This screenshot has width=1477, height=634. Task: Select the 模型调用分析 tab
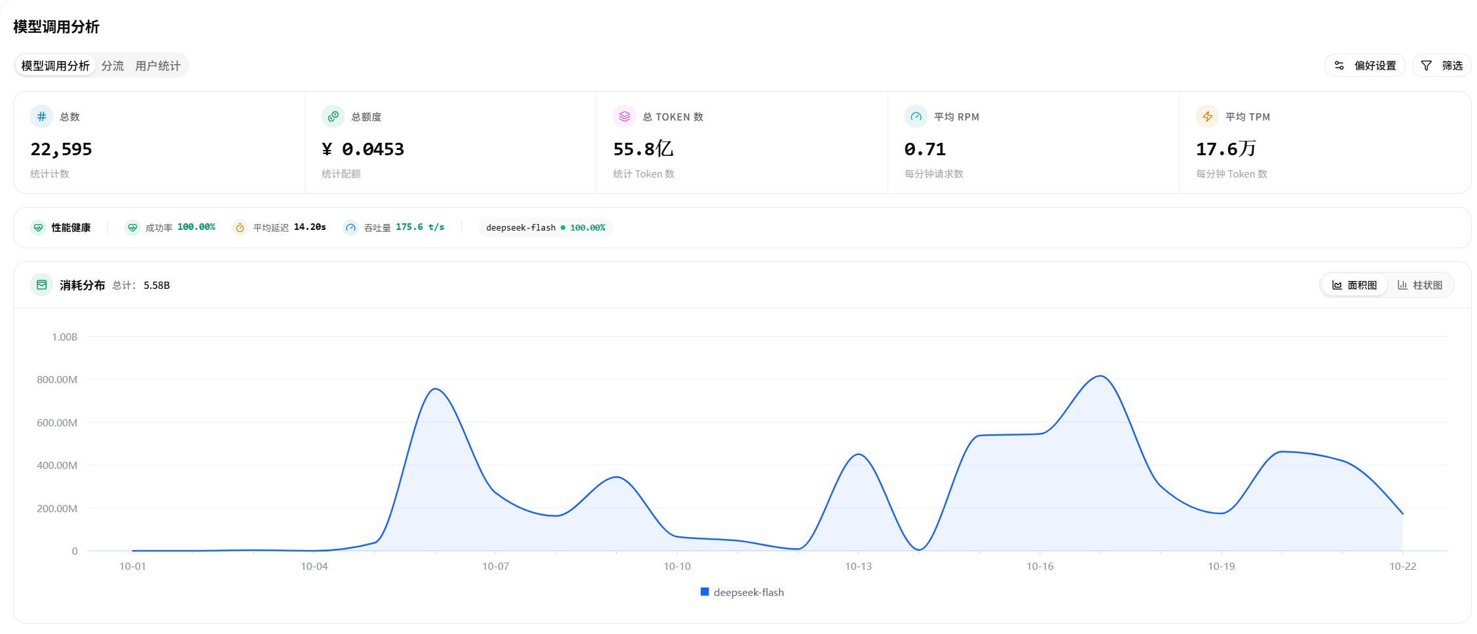pyautogui.click(x=56, y=65)
